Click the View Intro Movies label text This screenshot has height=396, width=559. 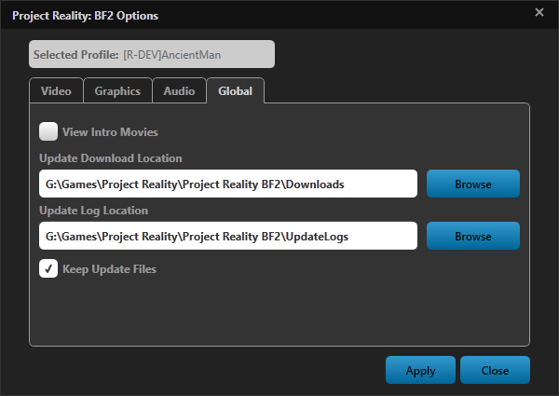[x=110, y=132]
